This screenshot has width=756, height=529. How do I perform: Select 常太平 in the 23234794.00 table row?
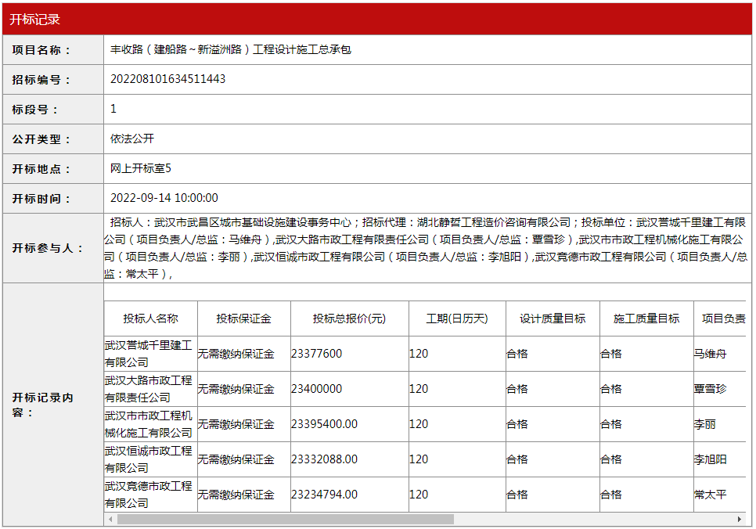pos(710,495)
